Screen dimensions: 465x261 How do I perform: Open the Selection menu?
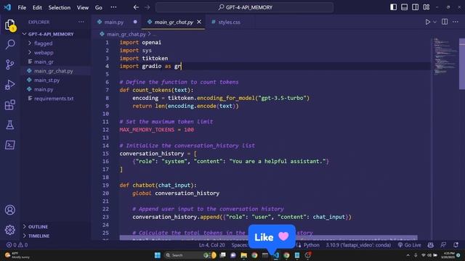point(60,7)
